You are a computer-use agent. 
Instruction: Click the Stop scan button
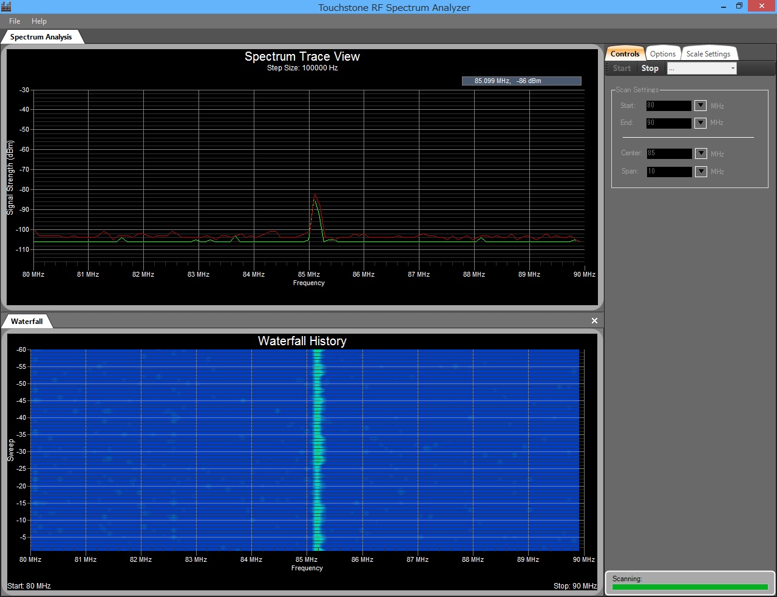coord(650,69)
